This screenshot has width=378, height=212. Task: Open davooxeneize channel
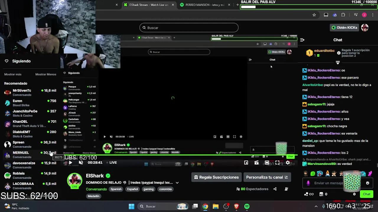[x=30, y=165]
